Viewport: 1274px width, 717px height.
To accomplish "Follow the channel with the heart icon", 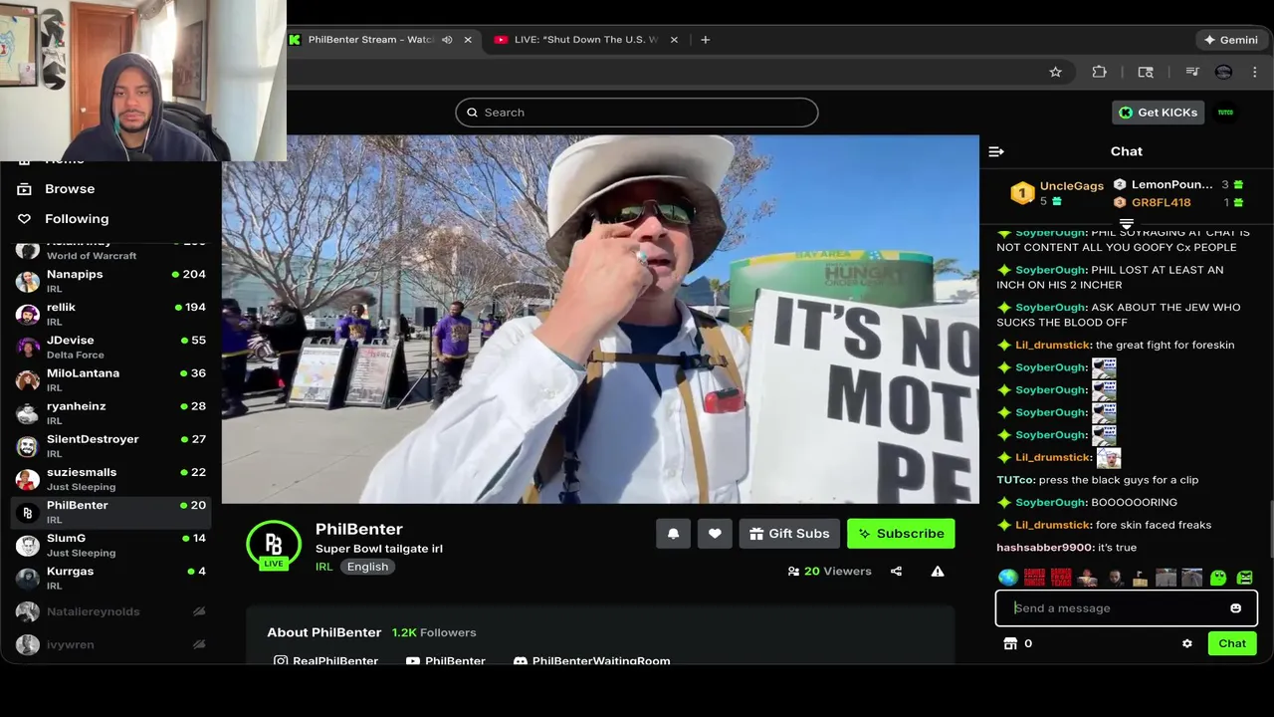I will click(x=715, y=534).
